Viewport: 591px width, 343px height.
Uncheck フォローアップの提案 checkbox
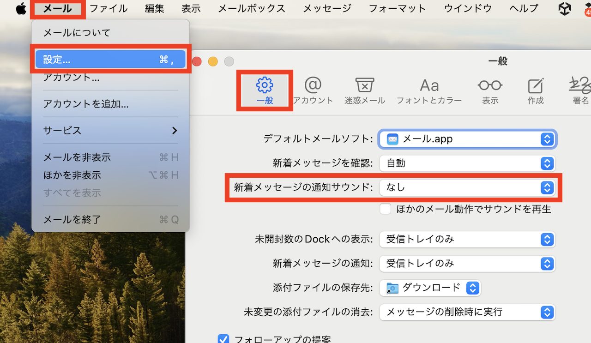point(223,340)
